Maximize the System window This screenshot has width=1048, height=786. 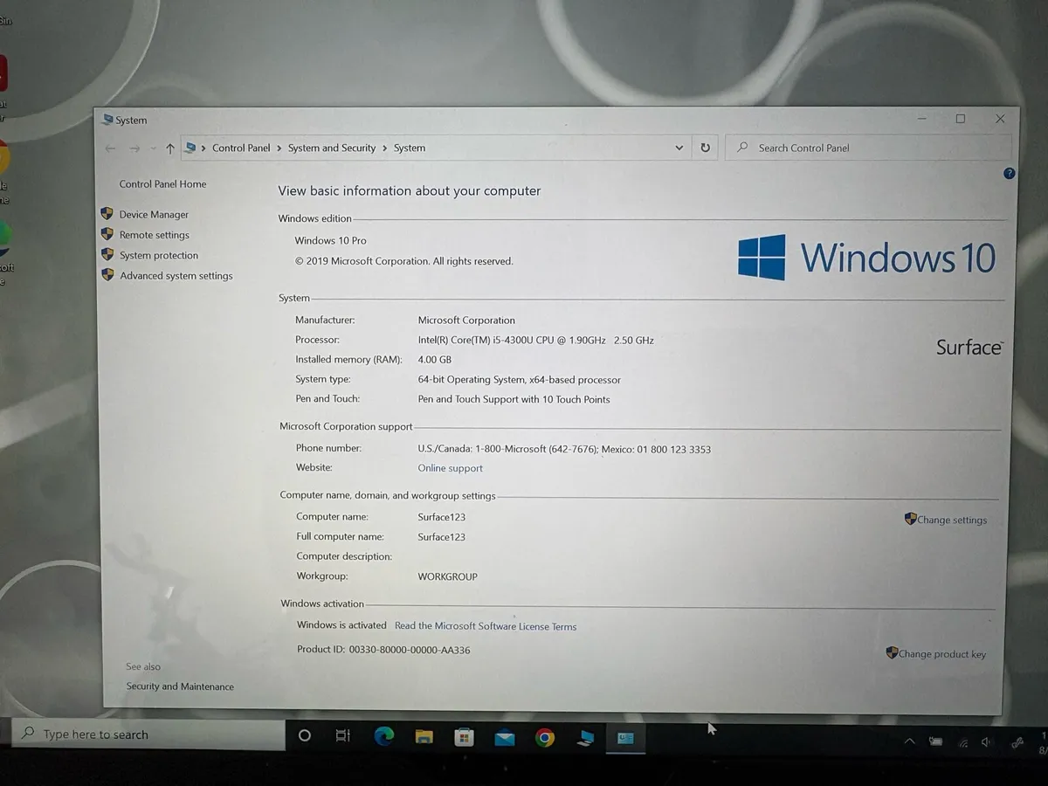pyautogui.click(x=960, y=119)
